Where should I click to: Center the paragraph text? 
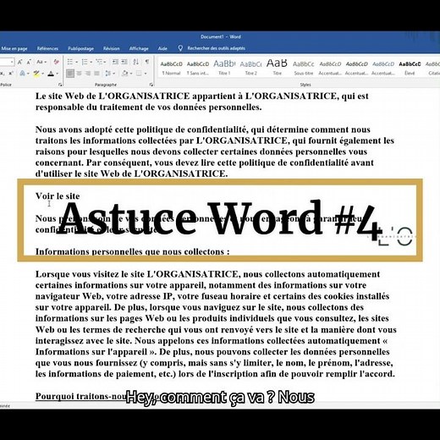(x=79, y=74)
